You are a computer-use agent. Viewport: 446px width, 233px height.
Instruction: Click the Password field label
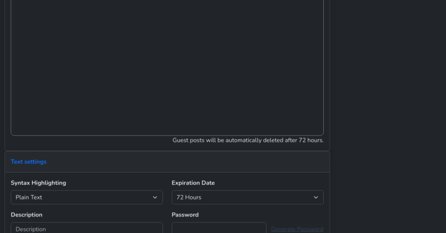[x=185, y=215]
